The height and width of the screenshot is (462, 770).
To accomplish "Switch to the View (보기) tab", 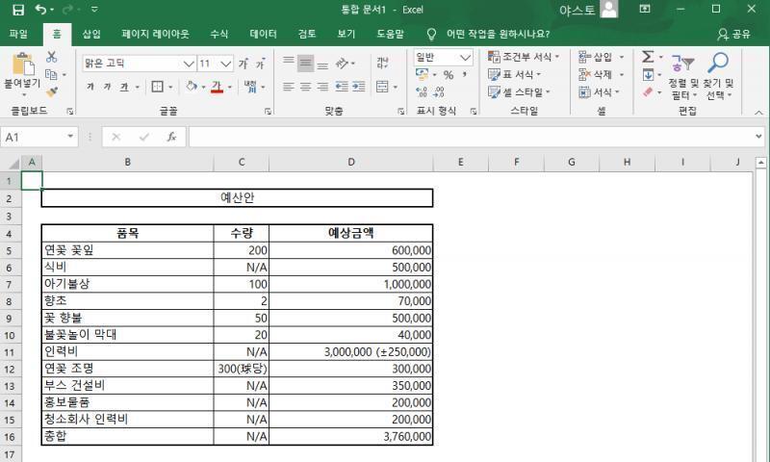I will pos(346,34).
